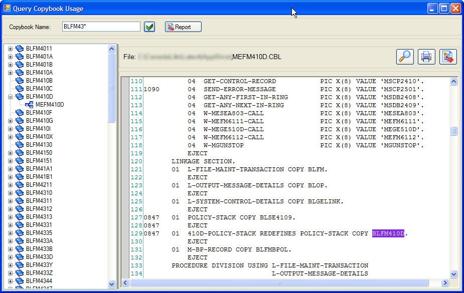Click the code view scroll up arrow
Screen dimensions: 464x293
coord(453,81)
